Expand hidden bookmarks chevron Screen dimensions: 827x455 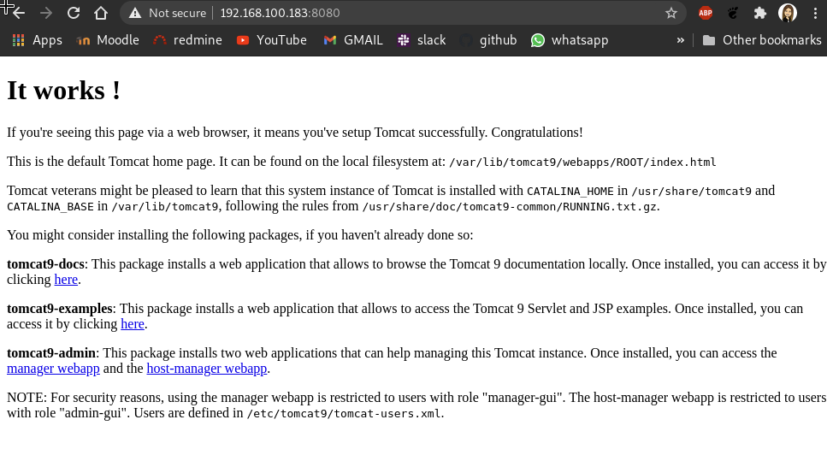681,40
